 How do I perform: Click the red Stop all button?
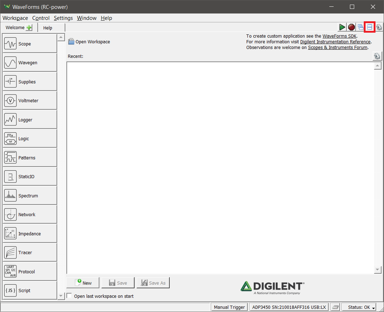[x=351, y=27]
